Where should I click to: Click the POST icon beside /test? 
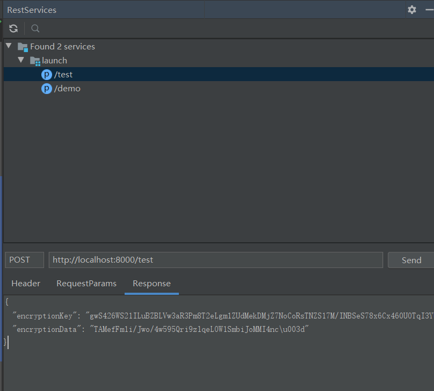(x=47, y=75)
